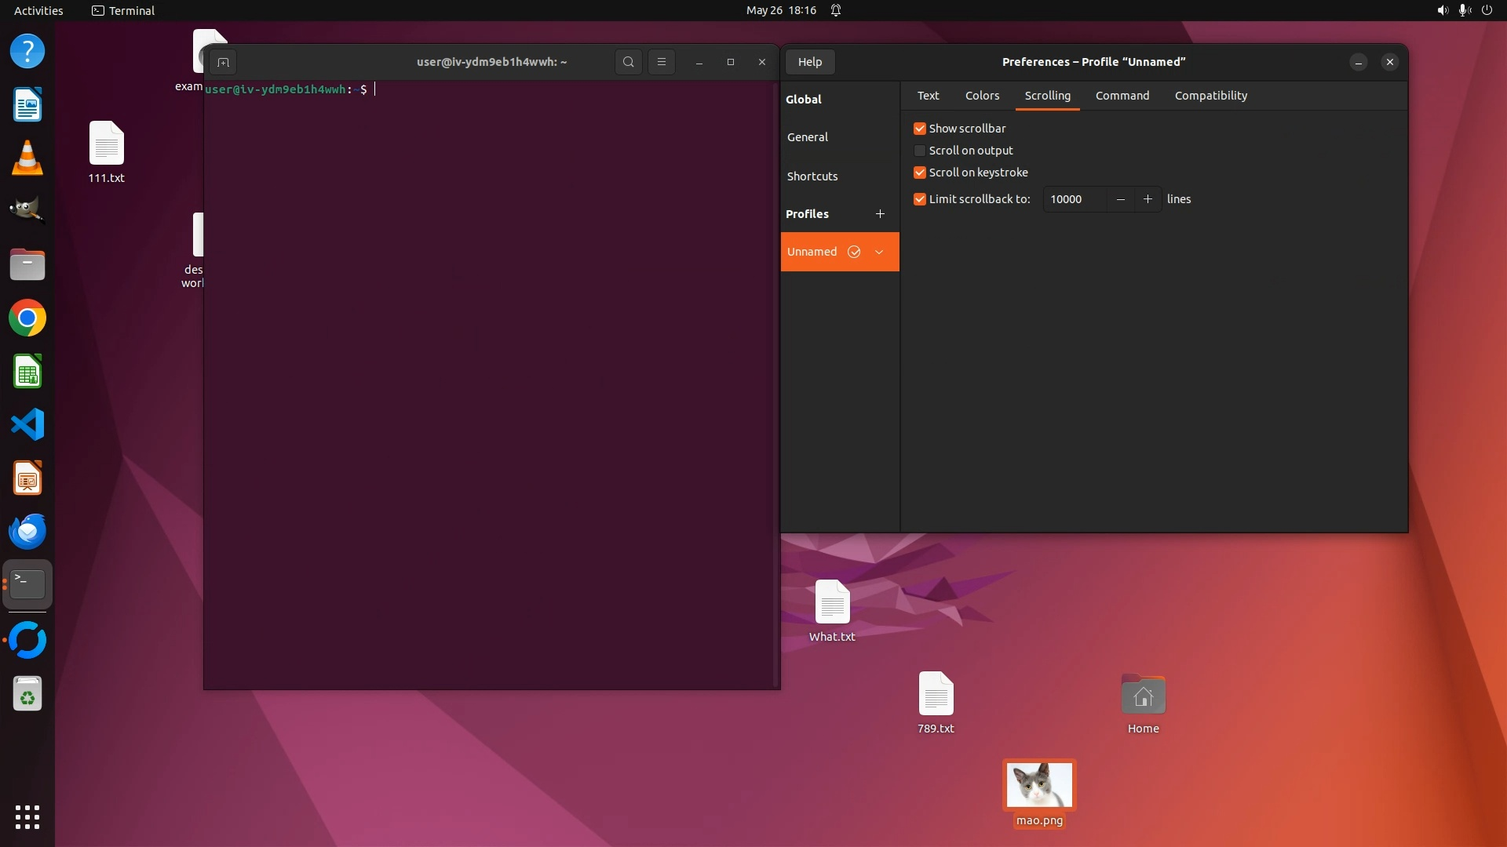Click the scrollback lines input field
This screenshot has width=1507, height=847.
(1074, 199)
